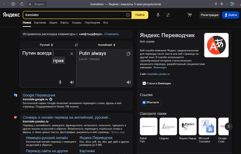Open the Русский source language dropdown
Screen dimensions: 241x154
[46, 45]
